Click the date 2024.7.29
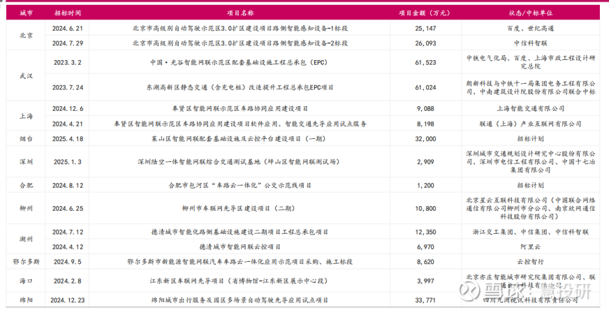 point(68,43)
